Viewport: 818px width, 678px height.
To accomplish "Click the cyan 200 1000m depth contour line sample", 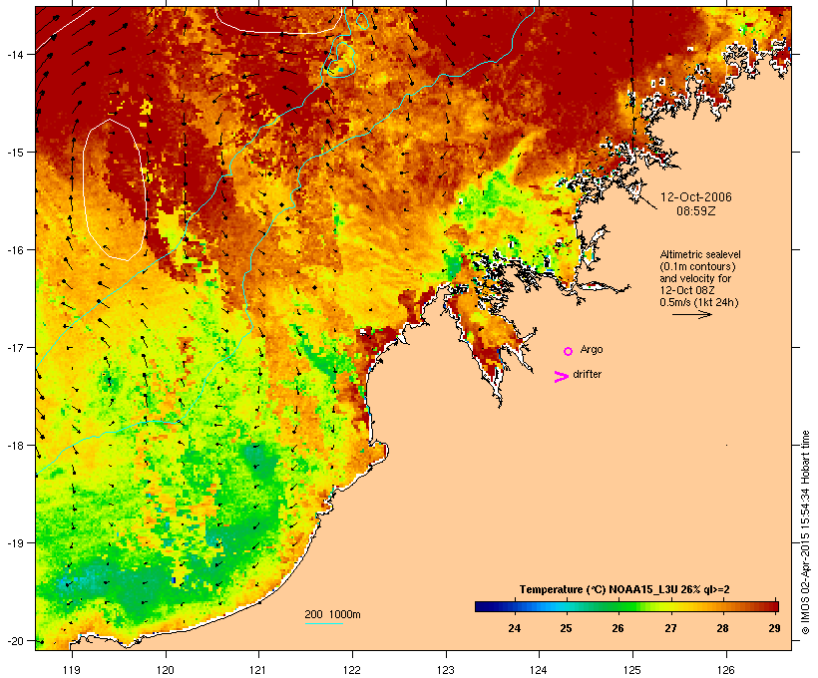I will tap(323, 623).
